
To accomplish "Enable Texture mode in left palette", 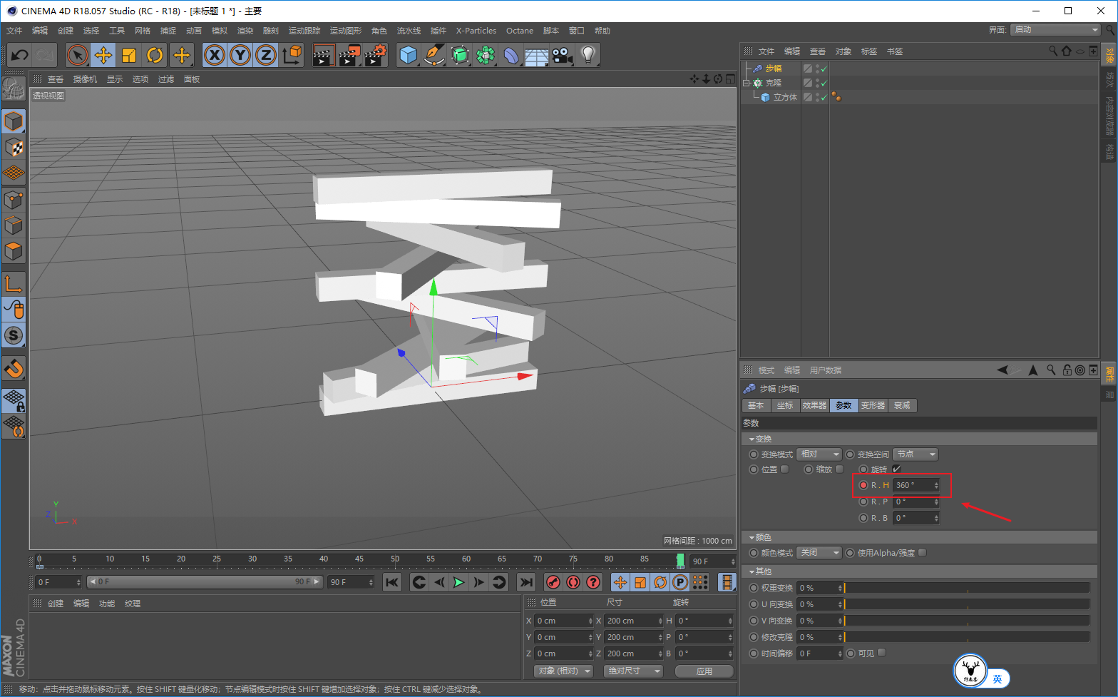I will tap(14, 148).
